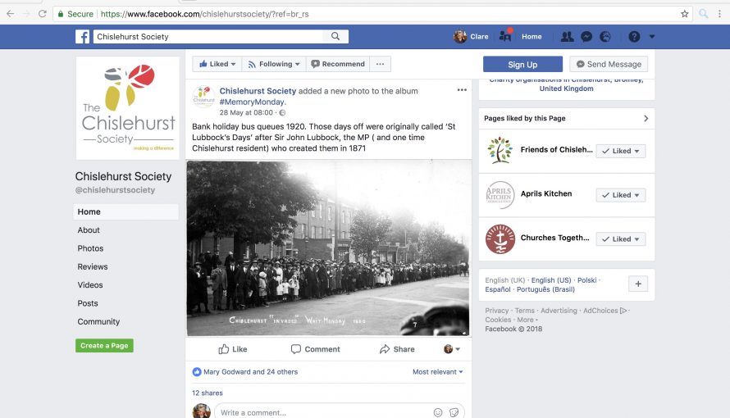
Task: Open the Privacy footer link
Action: point(497,311)
